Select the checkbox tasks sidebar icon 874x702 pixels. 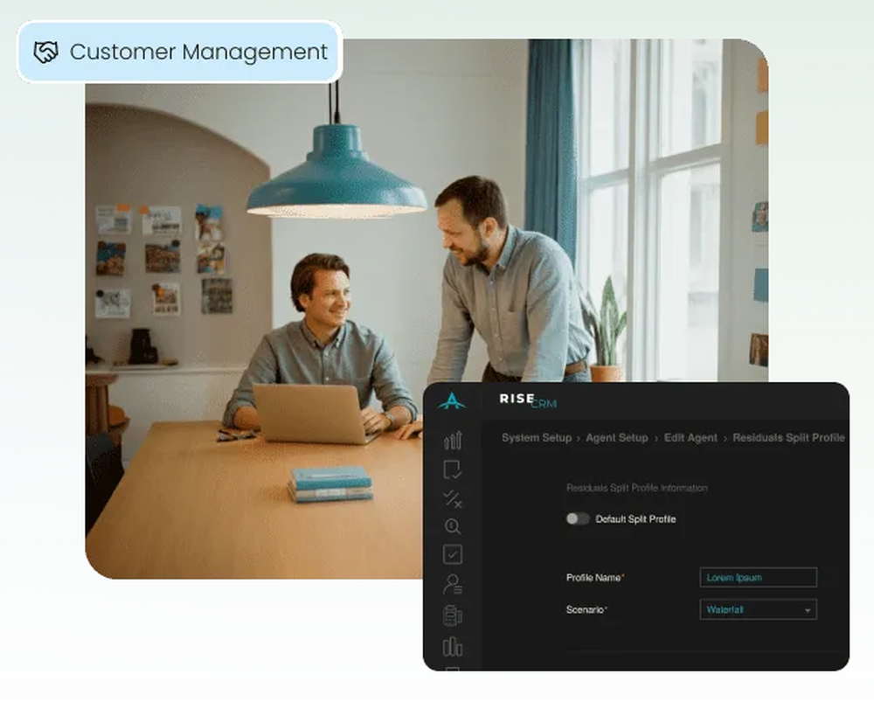point(452,554)
